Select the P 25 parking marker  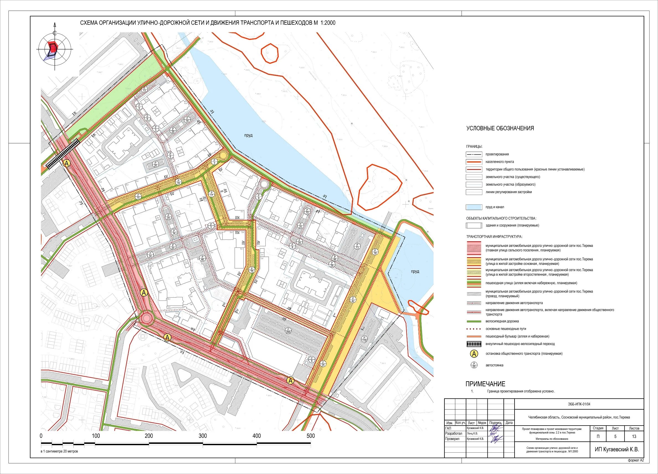point(323,364)
